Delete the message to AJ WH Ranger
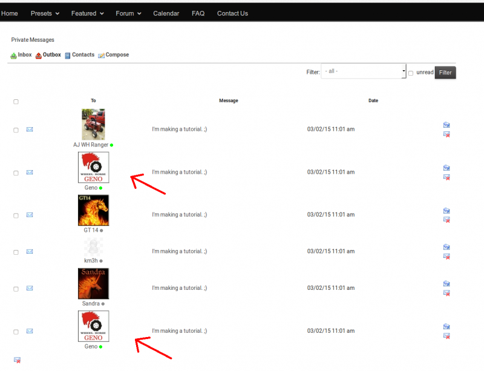Image resolution: width=484 pixels, height=371 pixels. click(x=446, y=134)
